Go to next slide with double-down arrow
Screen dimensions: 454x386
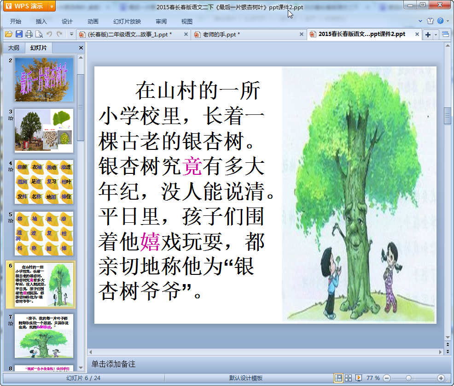(448, 351)
